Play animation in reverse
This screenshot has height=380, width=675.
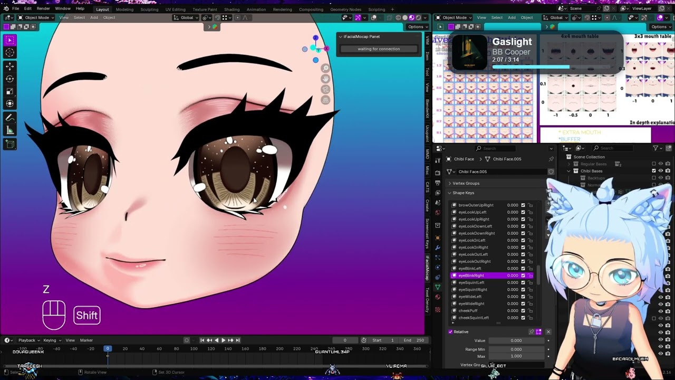tap(216, 340)
